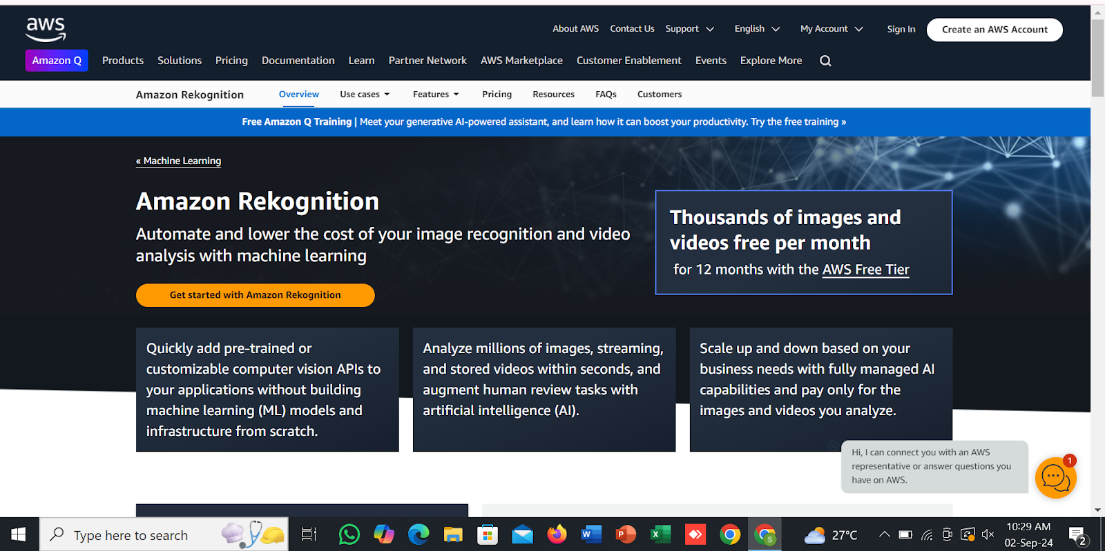Open PowerPoint from the taskbar

pos(626,534)
